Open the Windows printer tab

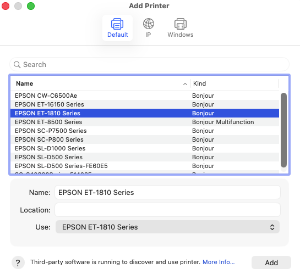(180, 28)
